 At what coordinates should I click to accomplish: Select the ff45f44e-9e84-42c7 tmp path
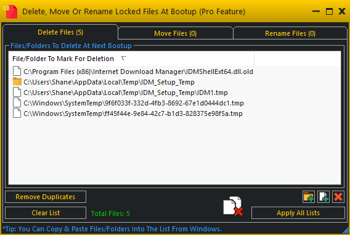pyautogui.click(x=133, y=113)
